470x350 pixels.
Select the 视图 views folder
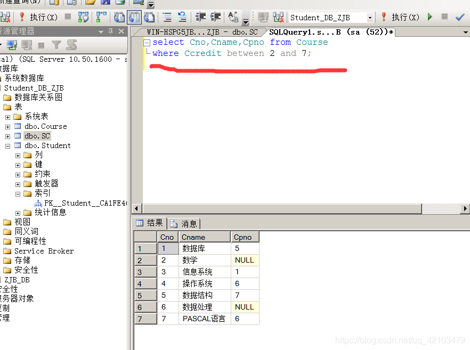coord(22,222)
